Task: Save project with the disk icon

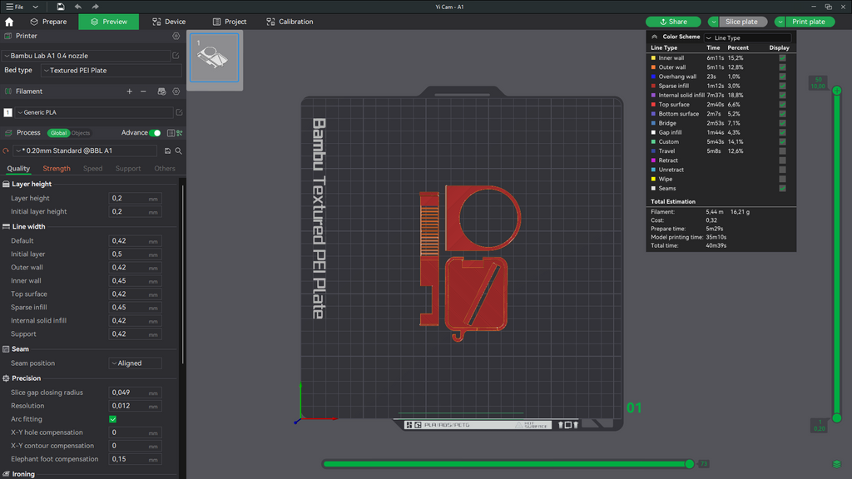Action: 60,7
